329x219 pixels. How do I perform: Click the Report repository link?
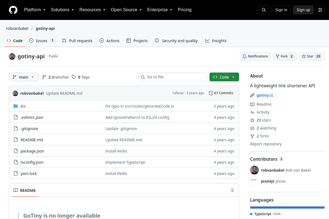tap(266, 144)
